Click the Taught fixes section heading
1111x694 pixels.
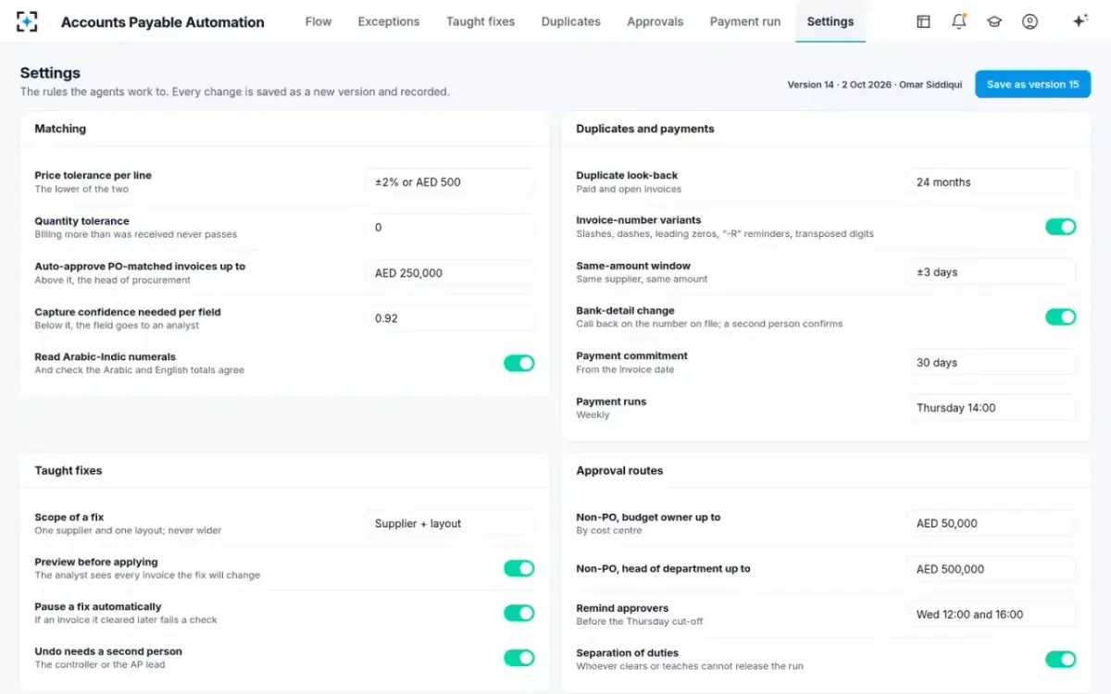(x=69, y=470)
